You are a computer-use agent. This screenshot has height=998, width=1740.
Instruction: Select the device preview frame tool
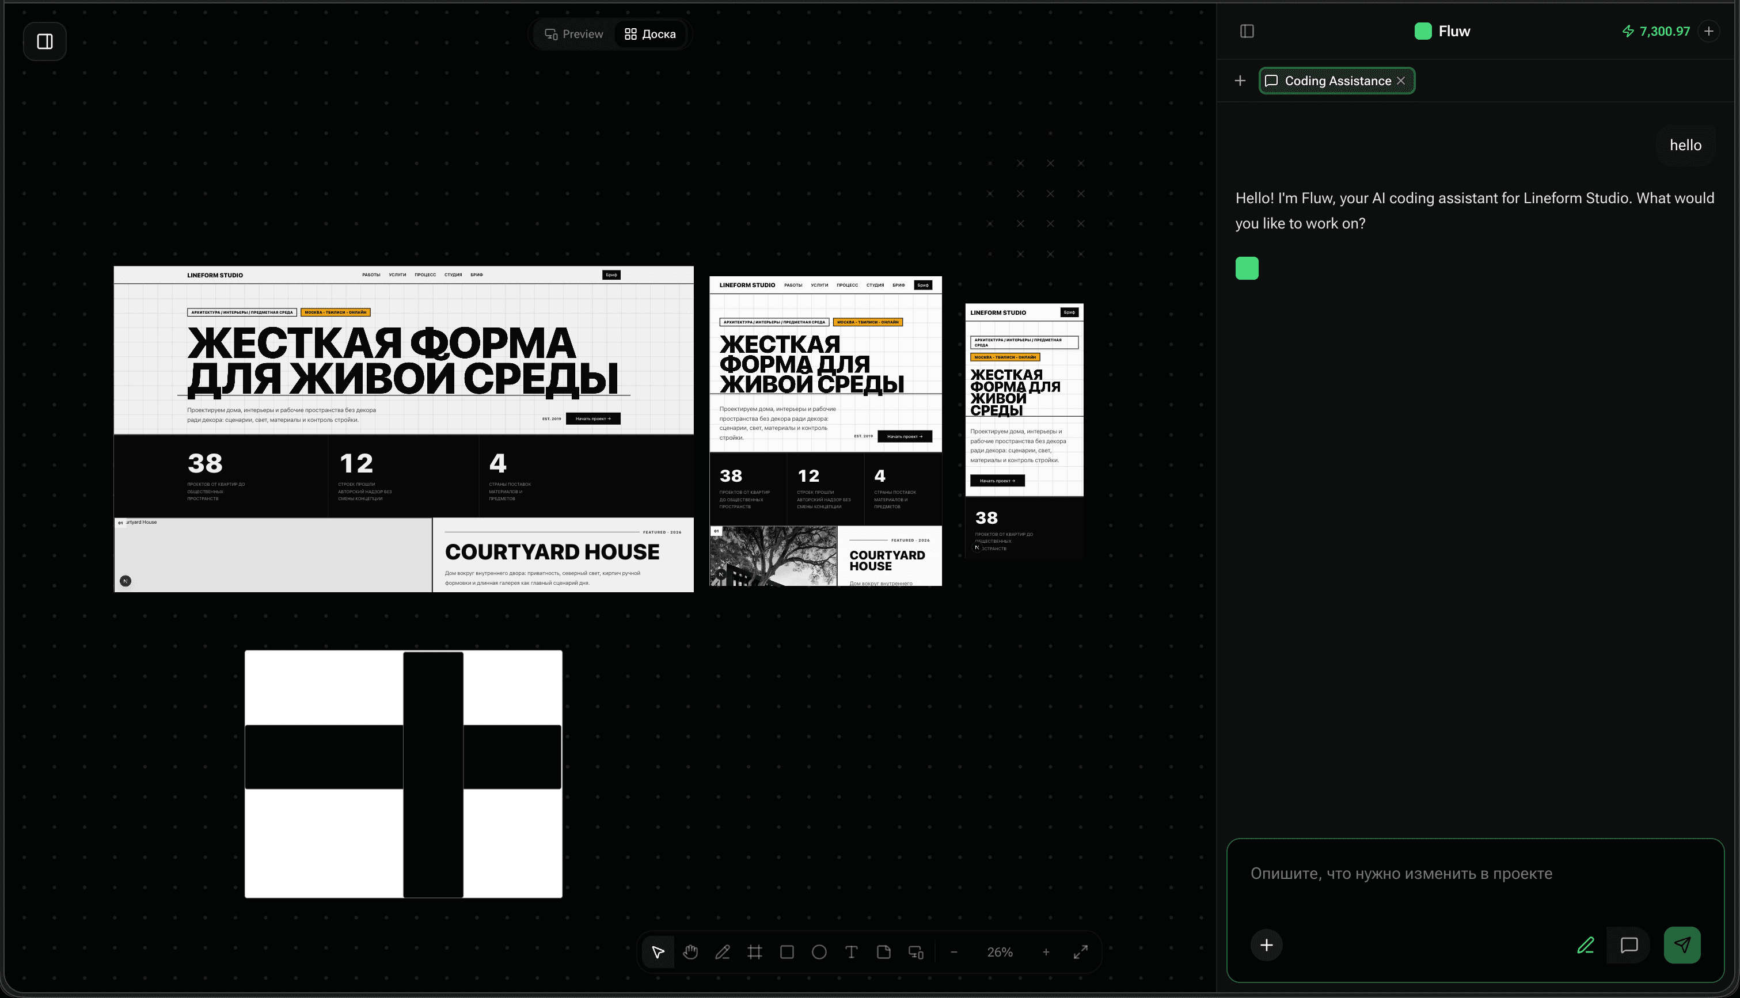pos(916,952)
